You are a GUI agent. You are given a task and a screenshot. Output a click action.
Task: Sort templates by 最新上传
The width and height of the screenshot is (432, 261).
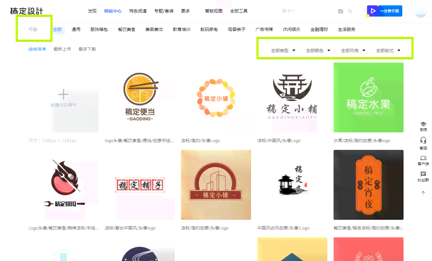(x=62, y=49)
